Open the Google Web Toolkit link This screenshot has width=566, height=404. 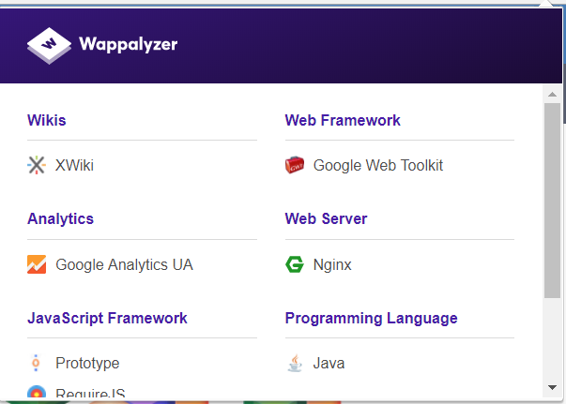[x=378, y=165]
